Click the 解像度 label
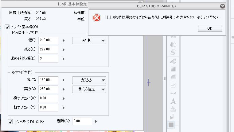Viewport: 234px width, 132px height. (79, 13)
